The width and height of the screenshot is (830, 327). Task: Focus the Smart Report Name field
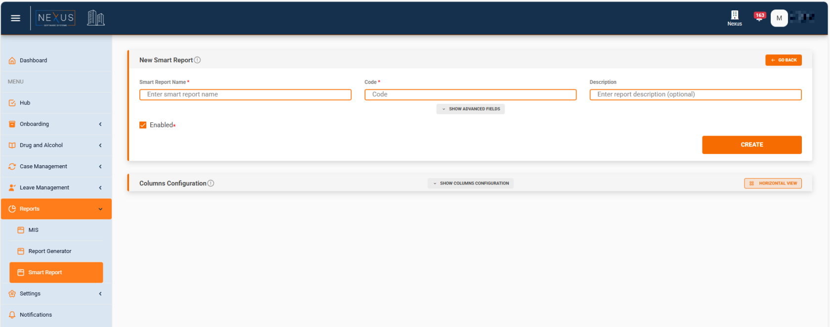pos(245,95)
